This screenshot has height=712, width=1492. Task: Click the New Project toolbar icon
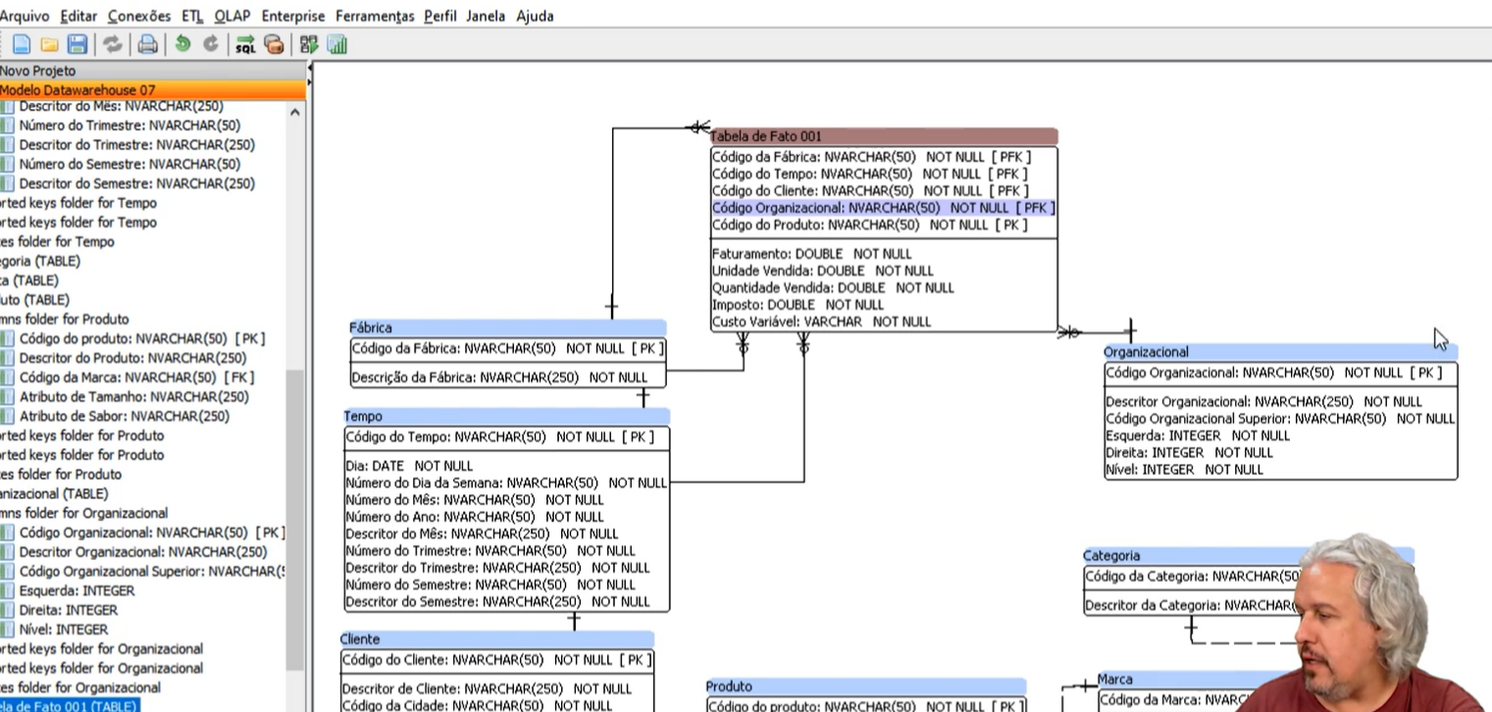pyautogui.click(x=22, y=44)
